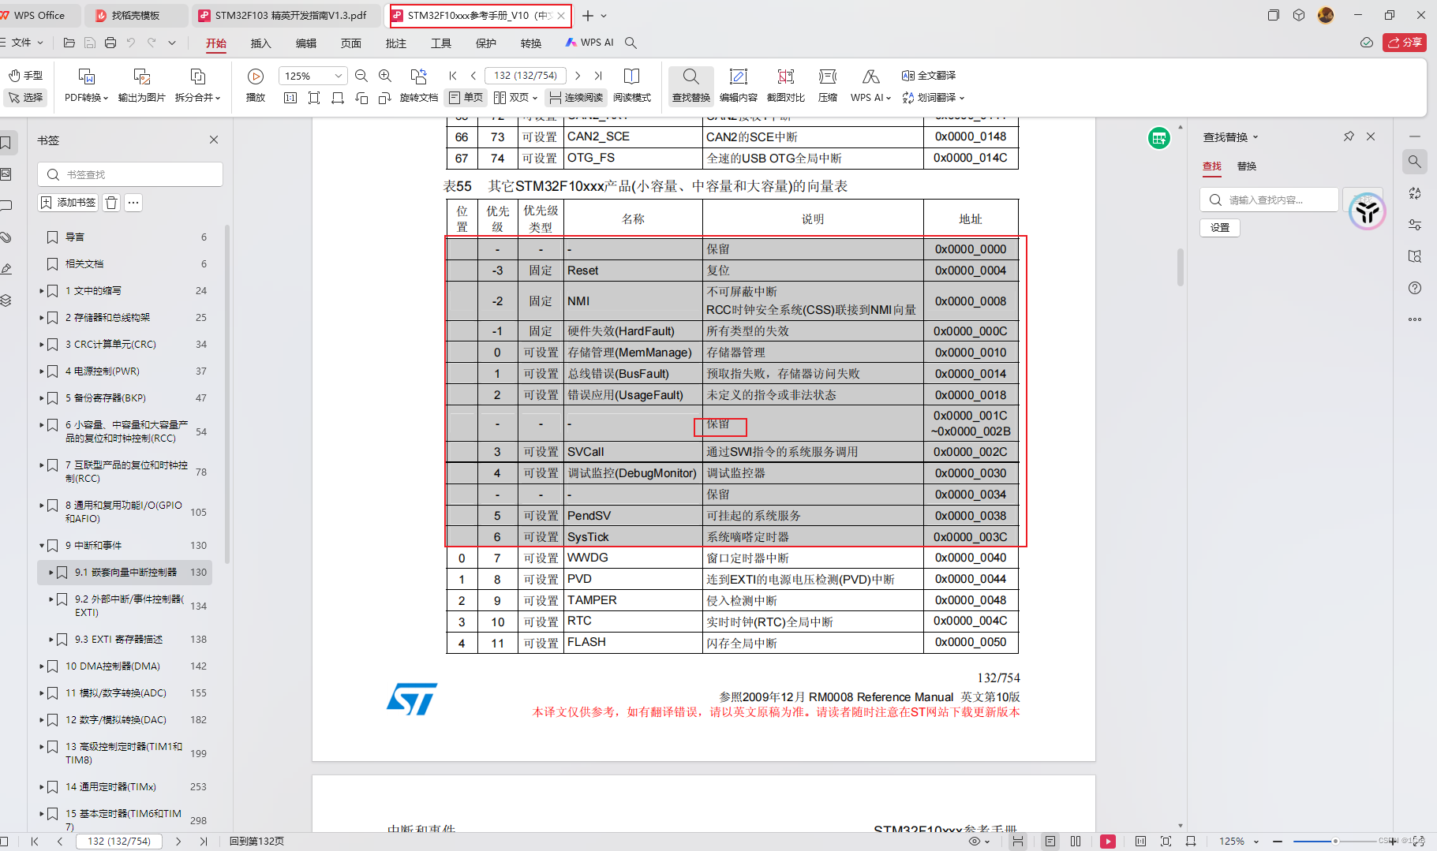Click the page number field 132 (132/754)
Screen dimensions: 1437x851
(526, 76)
